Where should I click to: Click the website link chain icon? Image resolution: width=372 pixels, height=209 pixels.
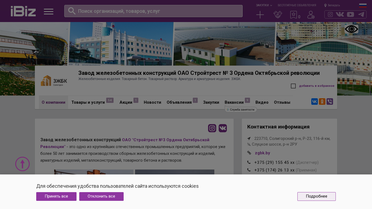pyautogui.click(x=249, y=153)
